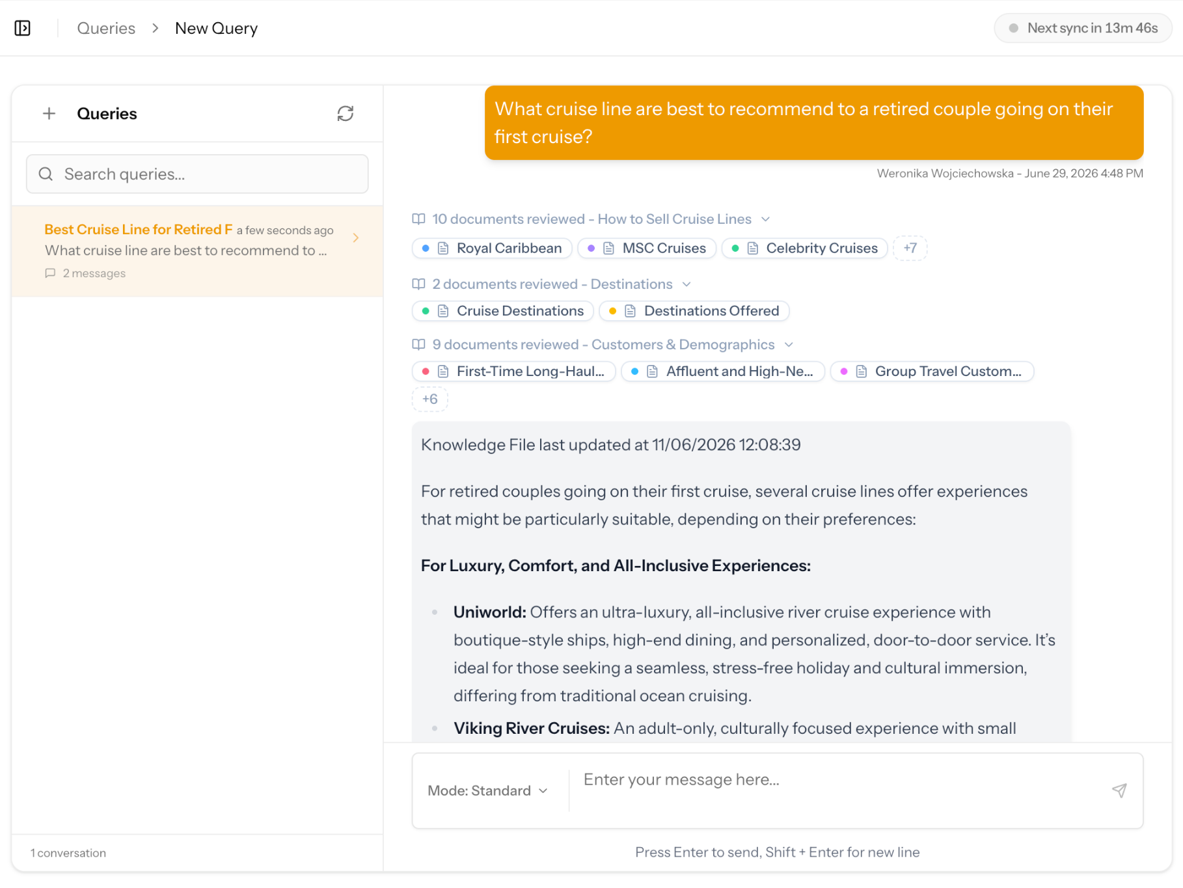
Task: Click the 2 messages comment icon
Action: (x=50, y=273)
